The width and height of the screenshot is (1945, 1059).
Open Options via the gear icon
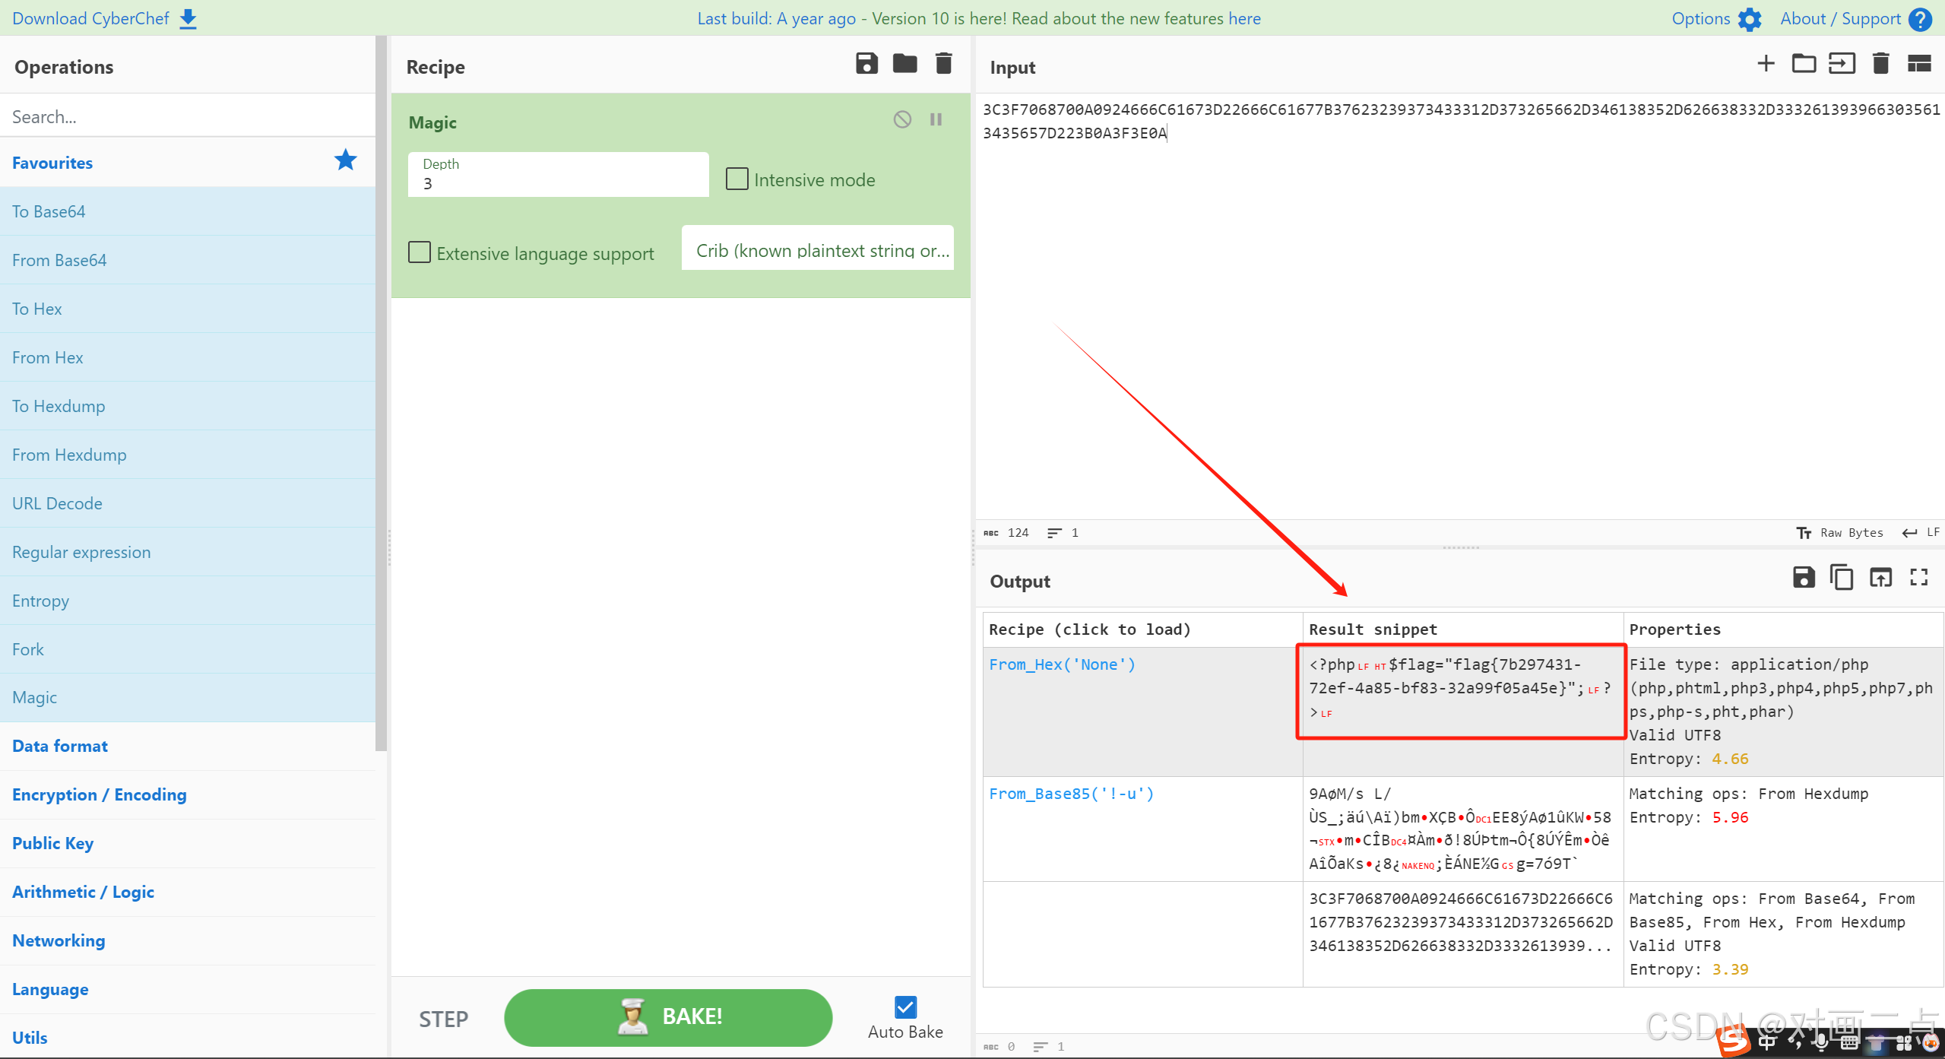1749,19
